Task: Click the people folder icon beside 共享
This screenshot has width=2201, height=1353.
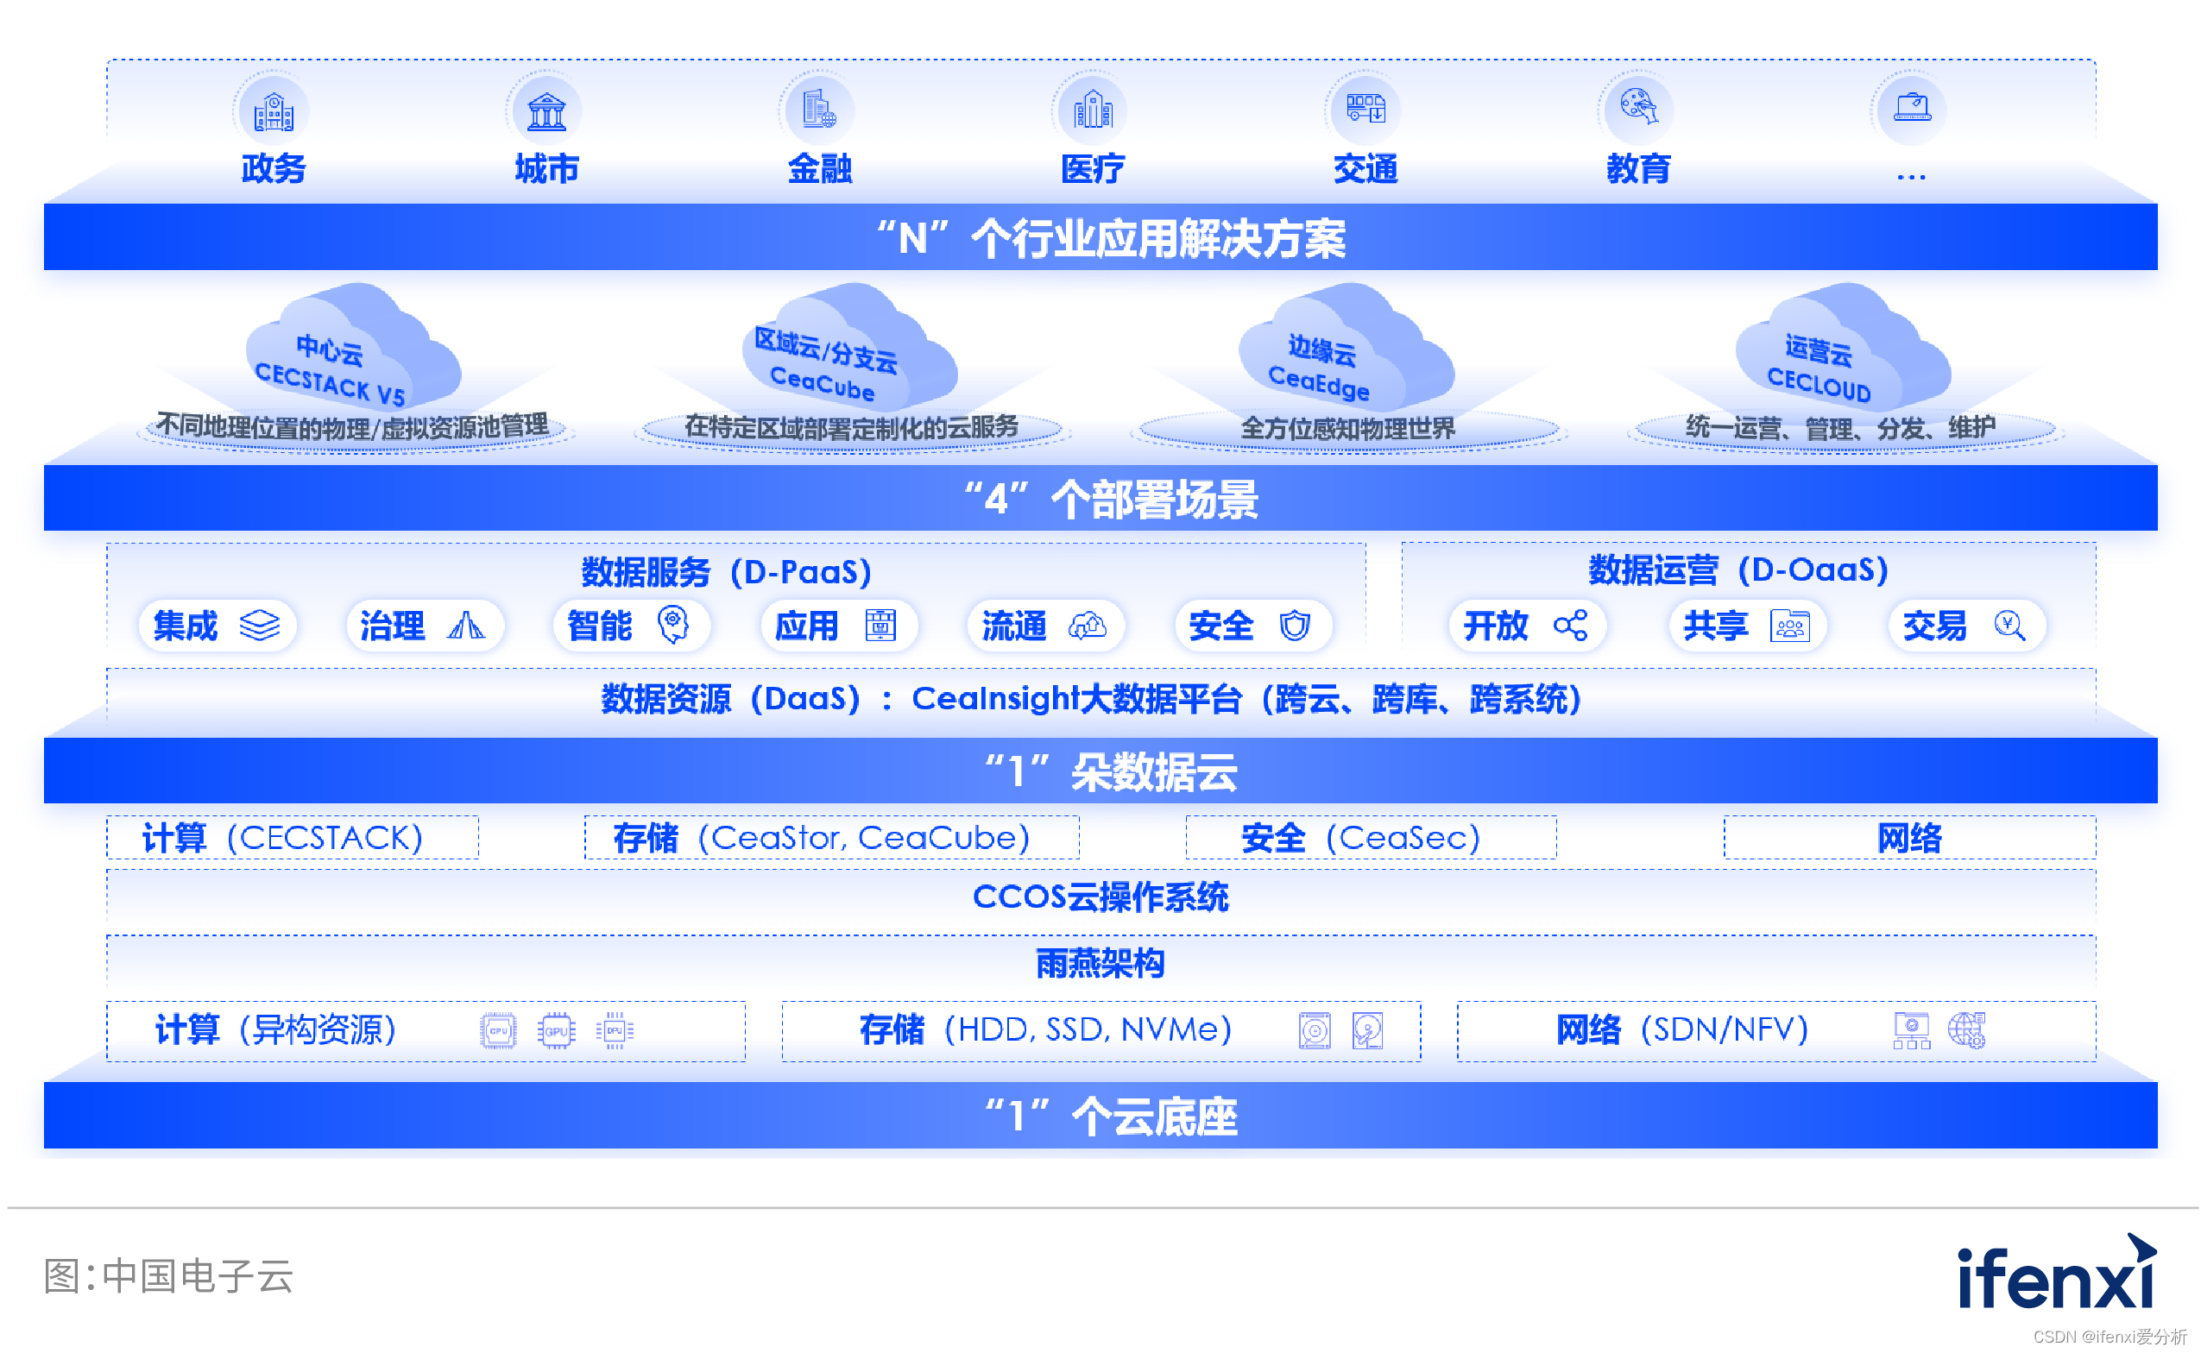Action: (x=1788, y=625)
